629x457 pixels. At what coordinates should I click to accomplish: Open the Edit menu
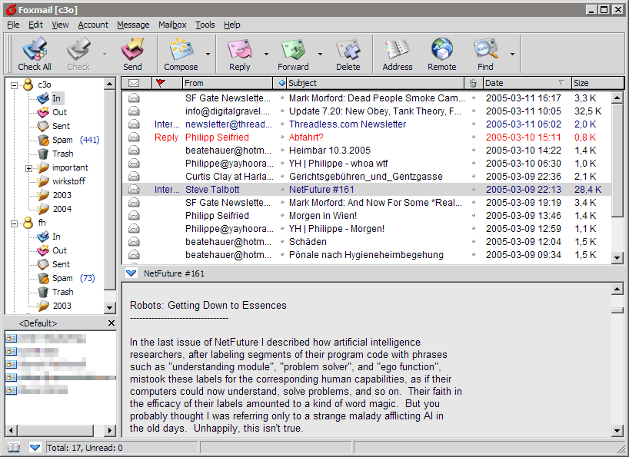point(35,25)
